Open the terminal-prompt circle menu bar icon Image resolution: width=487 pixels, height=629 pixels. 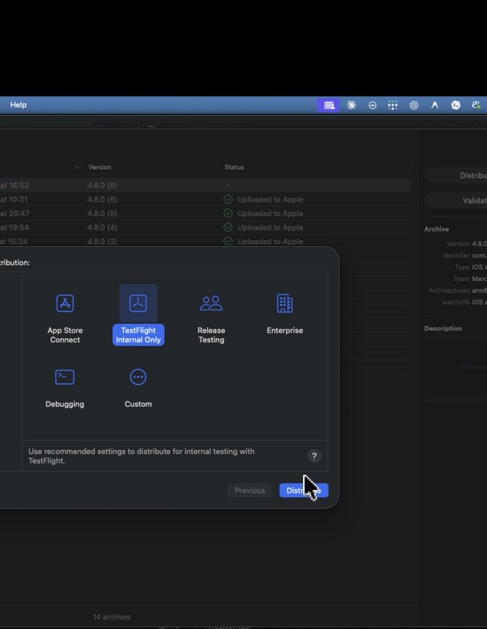point(456,105)
